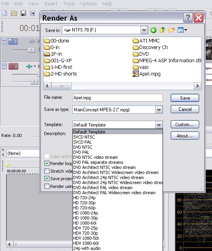Select the 2-HD shorts folder
This screenshot has width=212, height=251.
60,74
